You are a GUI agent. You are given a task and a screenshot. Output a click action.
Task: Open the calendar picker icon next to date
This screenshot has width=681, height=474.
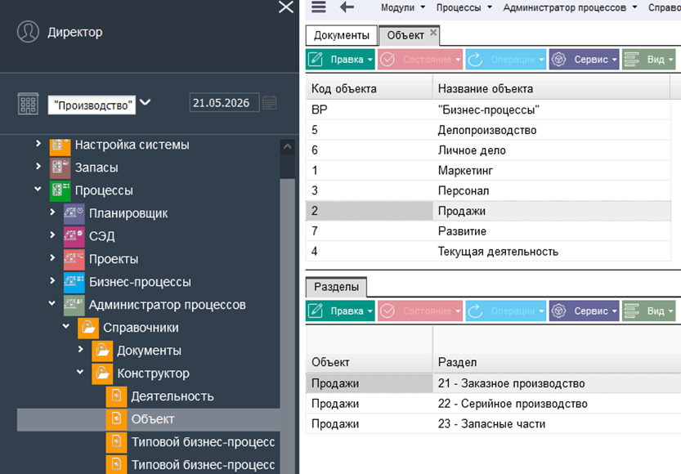(269, 103)
